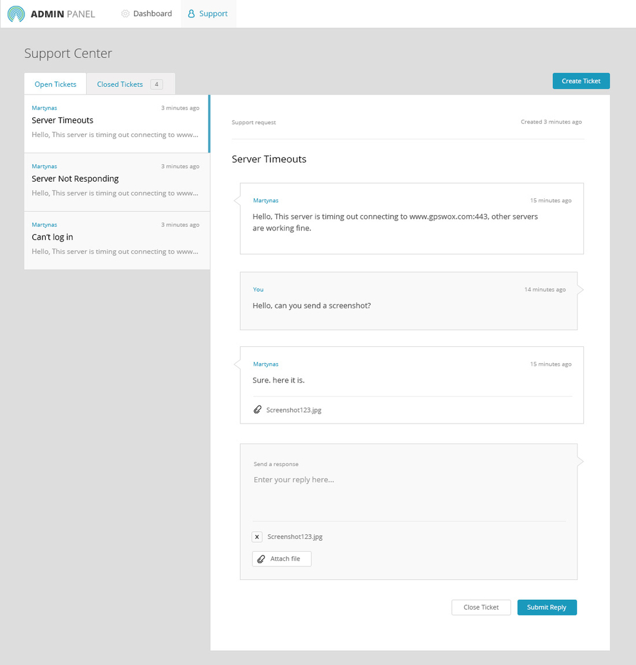
Task: Switch to the Open Tickets tab
Action: tap(55, 84)
